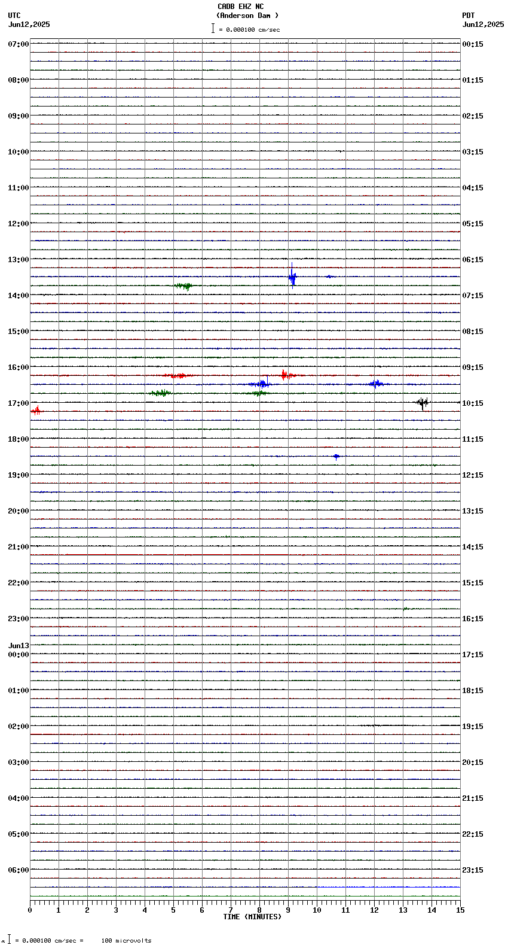Click the 10:15 PDT row label
The height and width of the screenshot is (948, 508).
(473, 403)
